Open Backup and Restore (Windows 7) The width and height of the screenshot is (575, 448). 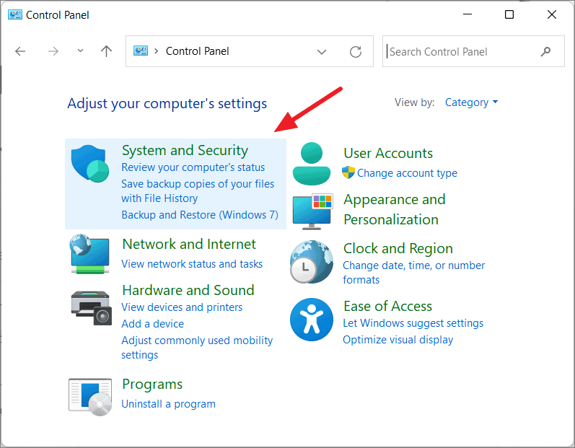[200, 214]
